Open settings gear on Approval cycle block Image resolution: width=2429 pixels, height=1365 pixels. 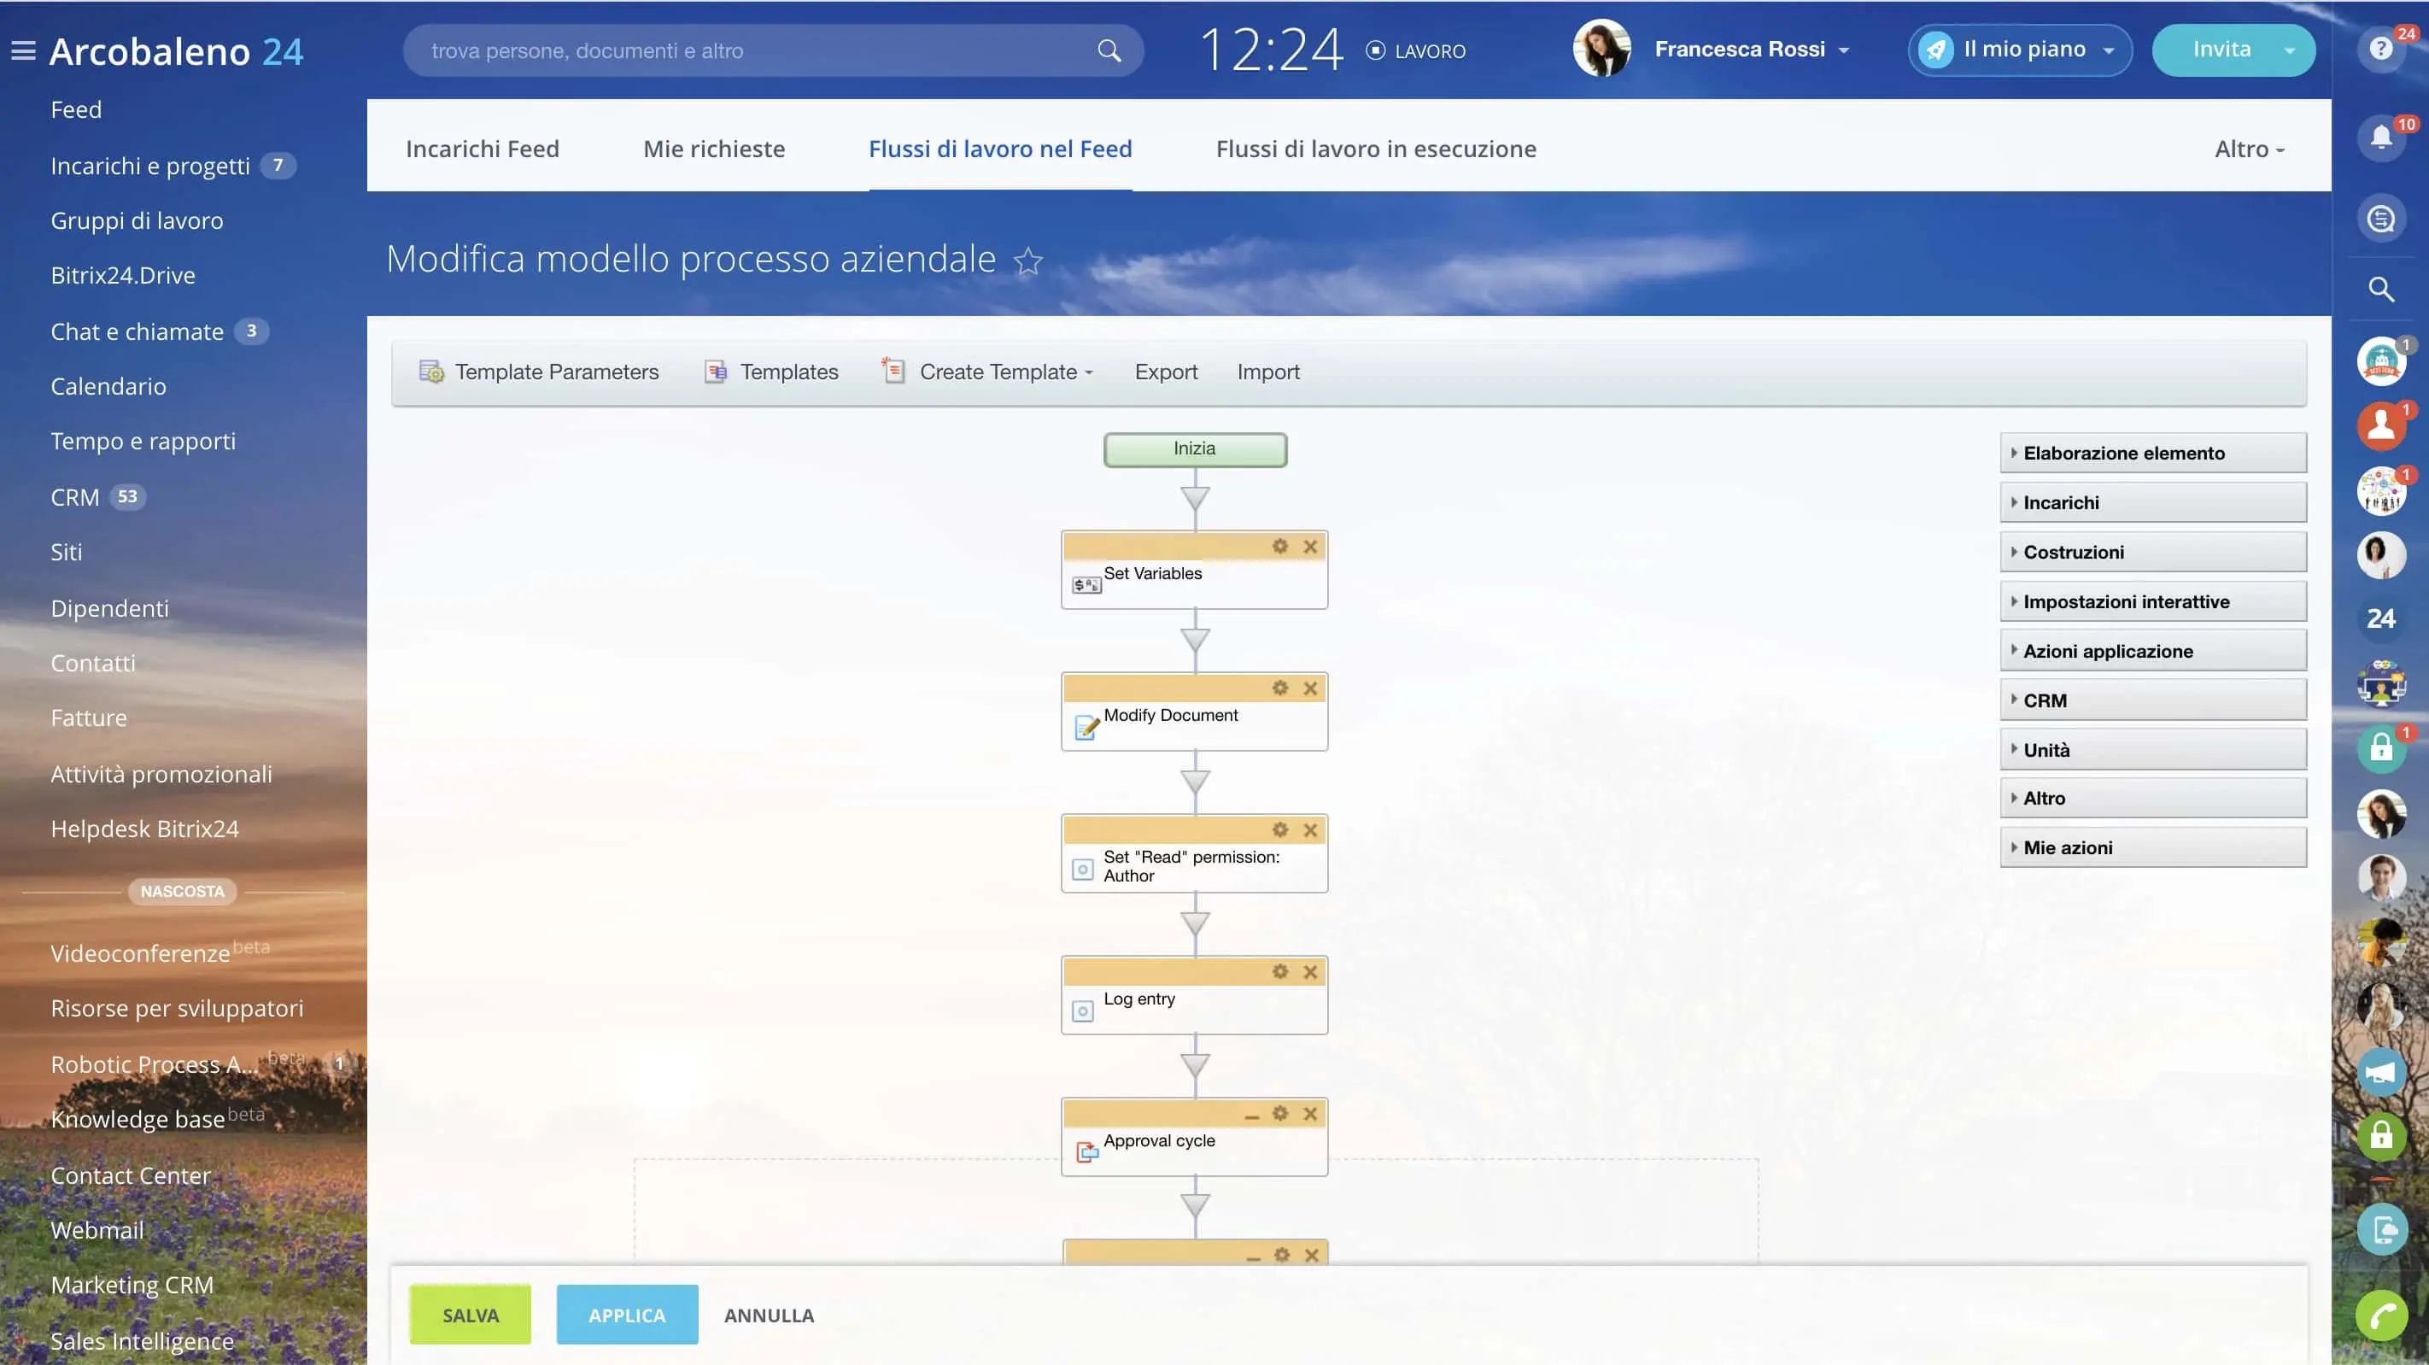pos(1279,1113)
